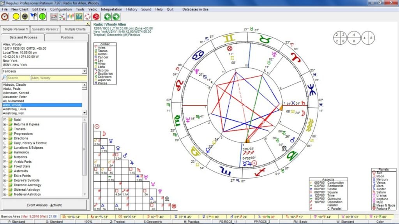Select Midpoints in the tree
This screenshot has width=399, height=224.
21,157
